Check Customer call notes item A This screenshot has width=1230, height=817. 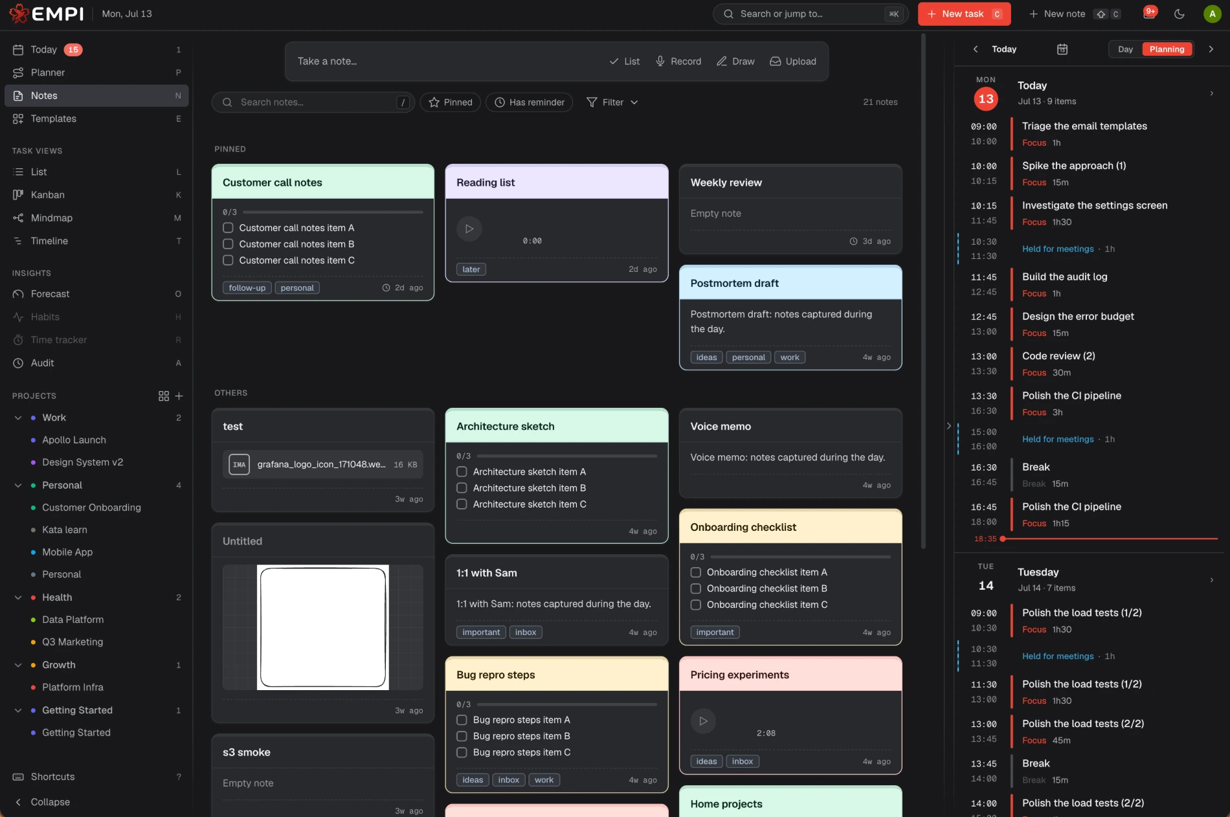click(x=228, y=228)
